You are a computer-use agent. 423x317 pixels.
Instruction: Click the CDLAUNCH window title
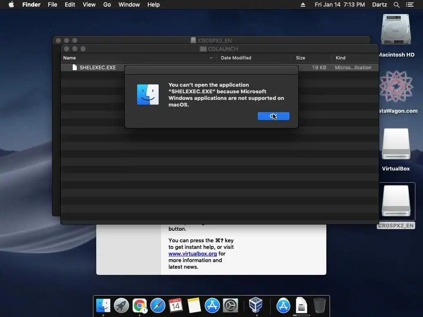coord(223,49)
